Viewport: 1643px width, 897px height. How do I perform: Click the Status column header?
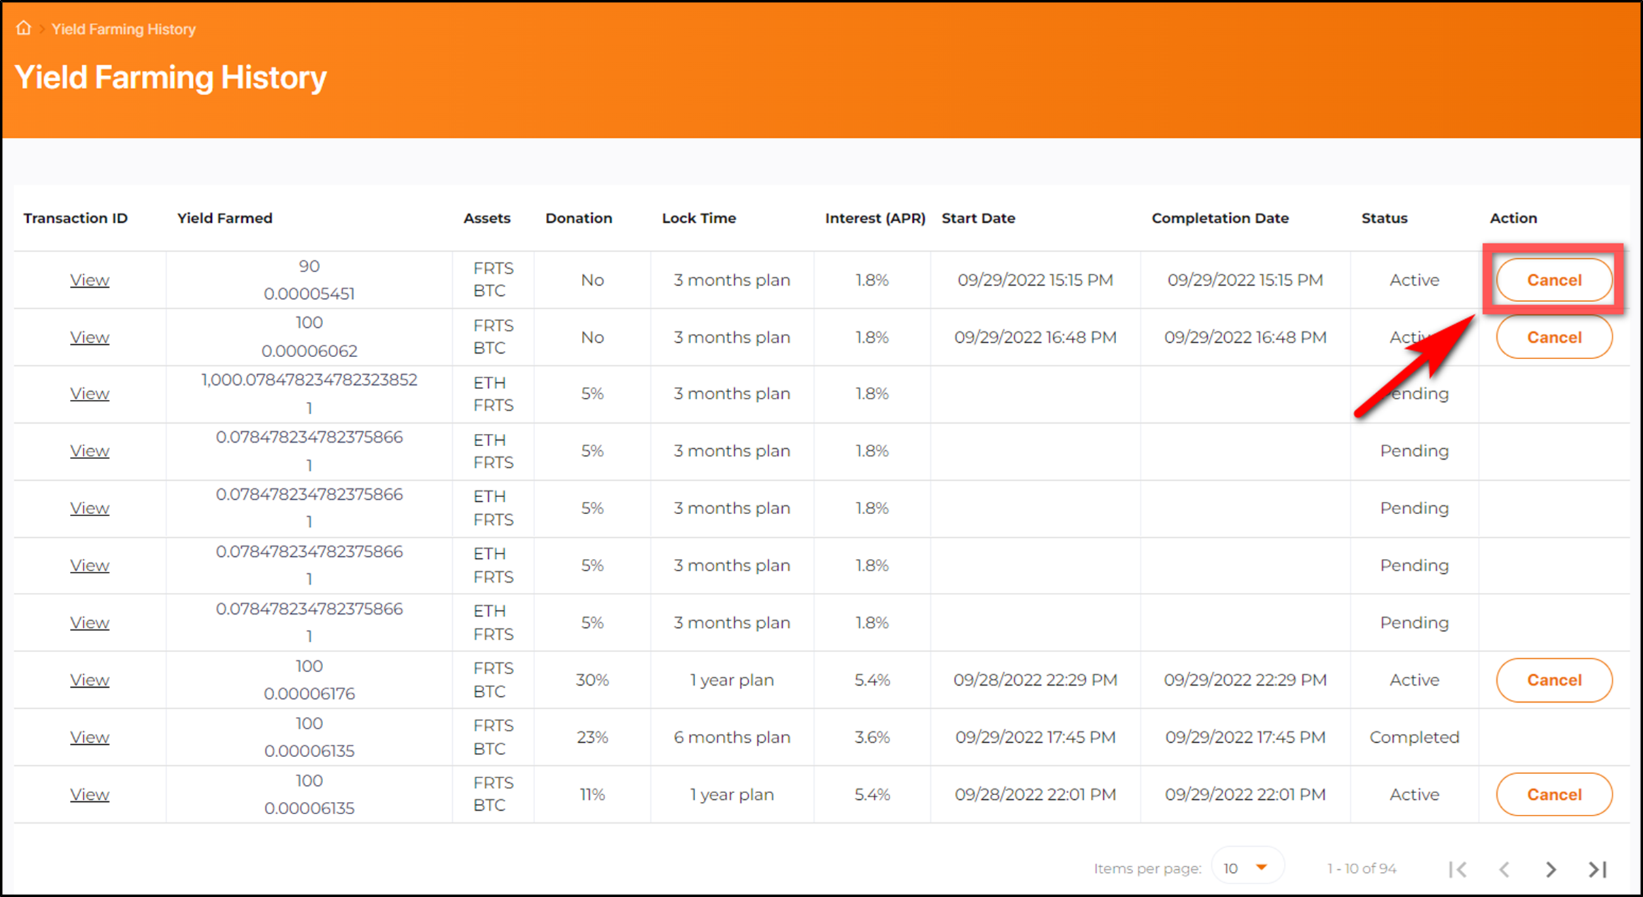[x=1384, y=218]
